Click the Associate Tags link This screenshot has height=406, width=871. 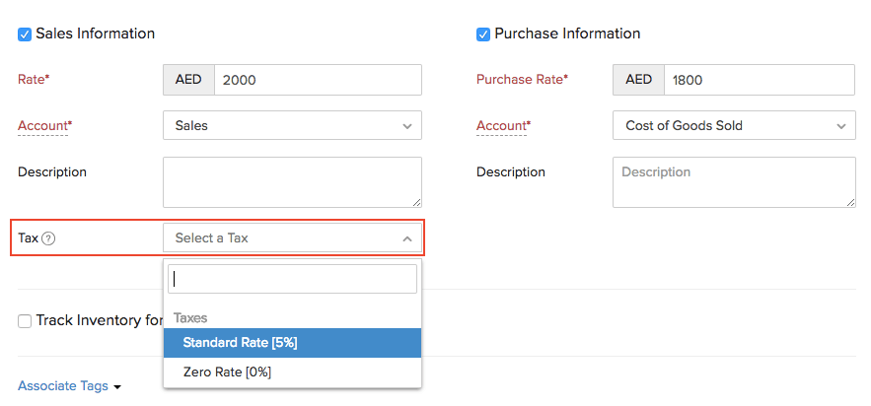pos(63,386)
